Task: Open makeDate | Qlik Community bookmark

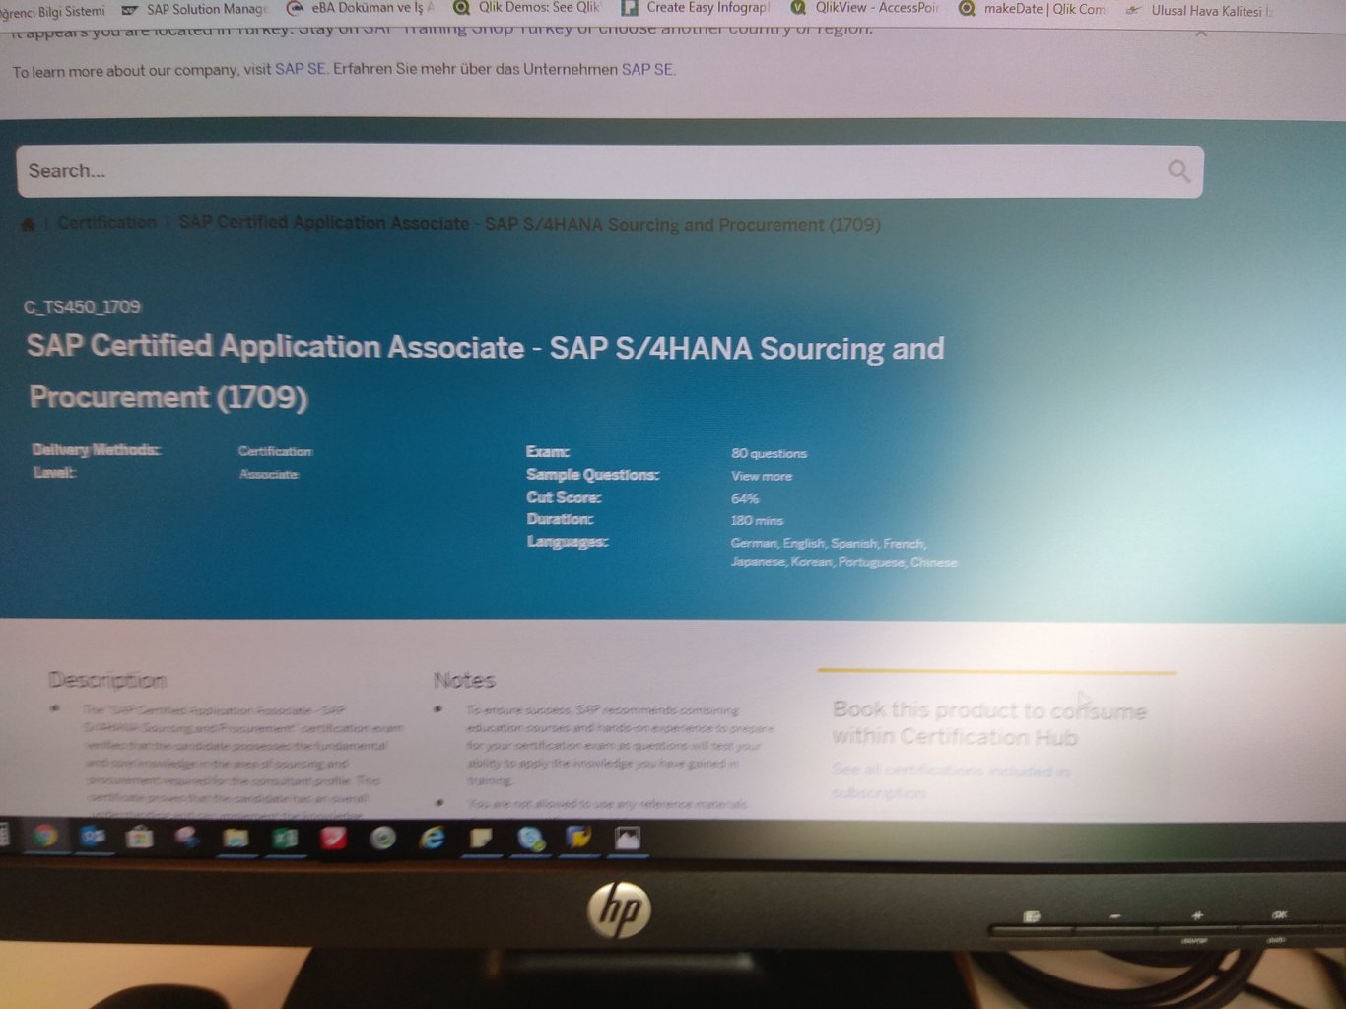Action: point(1032,9)
